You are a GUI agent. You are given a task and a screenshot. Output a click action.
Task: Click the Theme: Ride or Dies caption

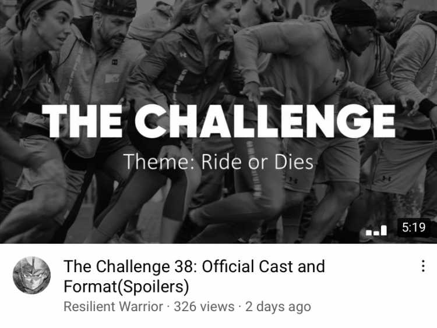pos(218,162)
